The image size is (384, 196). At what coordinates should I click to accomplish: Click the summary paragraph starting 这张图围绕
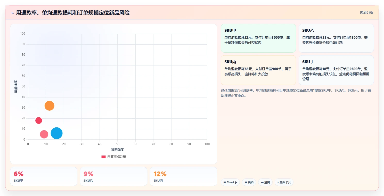296,93
